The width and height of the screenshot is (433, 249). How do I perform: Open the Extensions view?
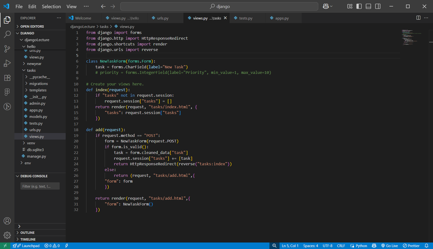(x=7, y=78)
